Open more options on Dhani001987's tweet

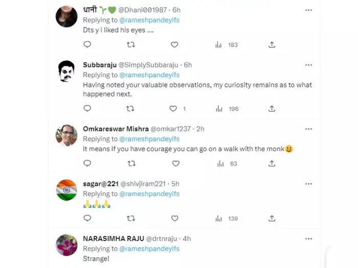308,10
